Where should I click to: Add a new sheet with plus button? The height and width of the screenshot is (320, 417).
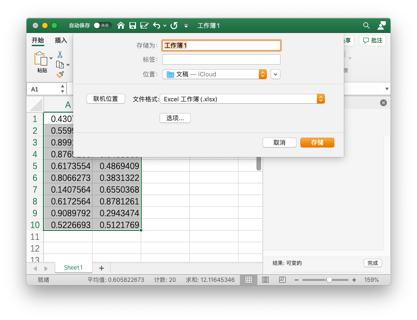click(101, 268)
